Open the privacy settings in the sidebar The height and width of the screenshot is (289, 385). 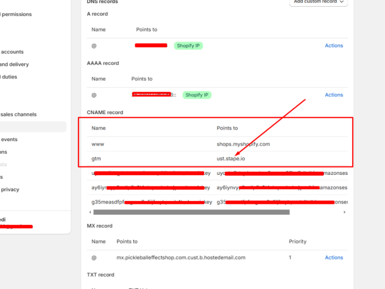(10, 189)
